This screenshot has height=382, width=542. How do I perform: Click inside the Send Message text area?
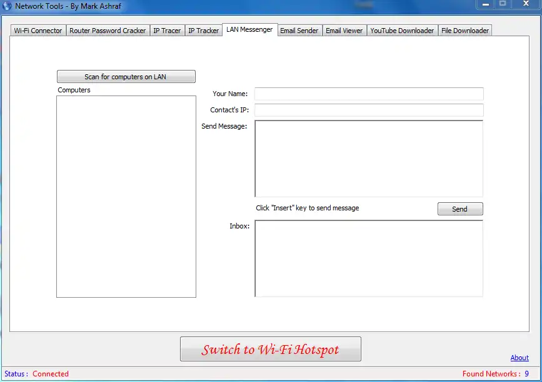coord(369,159)
